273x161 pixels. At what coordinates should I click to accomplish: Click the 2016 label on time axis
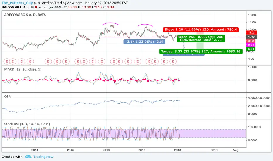tap(106, 150)
